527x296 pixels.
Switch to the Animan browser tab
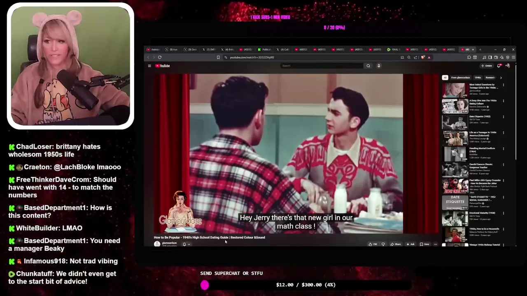point(154,49)
